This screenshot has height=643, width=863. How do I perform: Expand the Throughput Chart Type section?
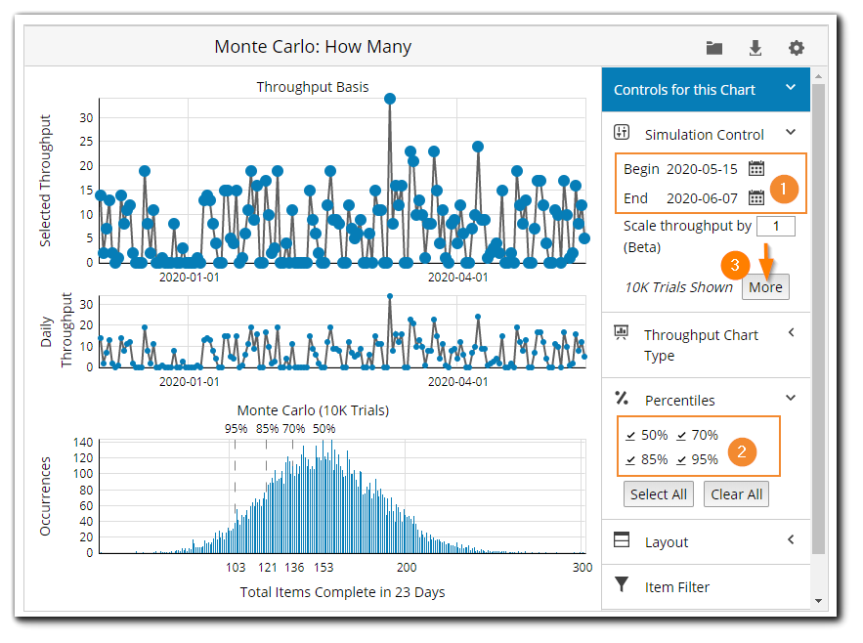pos(792,333)
